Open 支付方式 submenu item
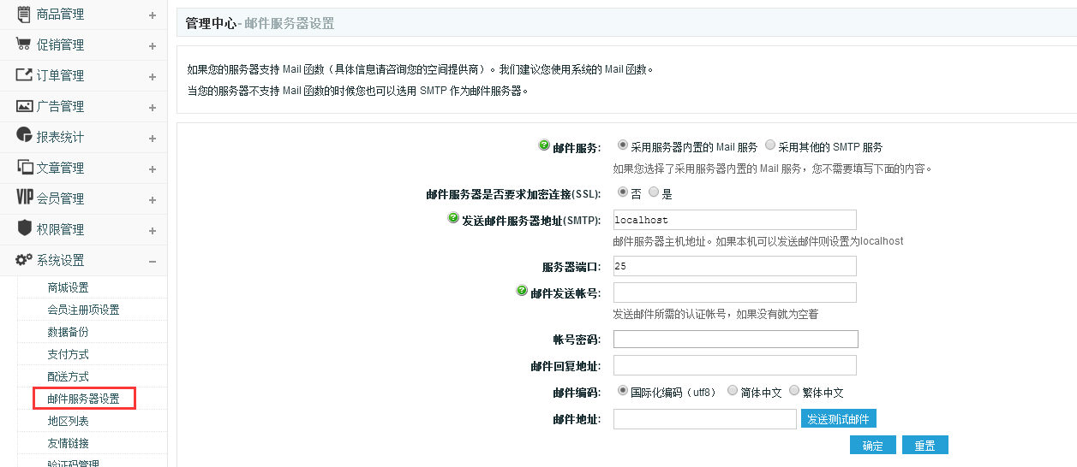Image resolution: width=1077 pixels, height=467 pixels. 69,354
